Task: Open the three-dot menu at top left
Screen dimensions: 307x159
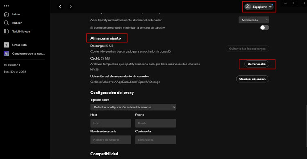Action: (6, 6)
